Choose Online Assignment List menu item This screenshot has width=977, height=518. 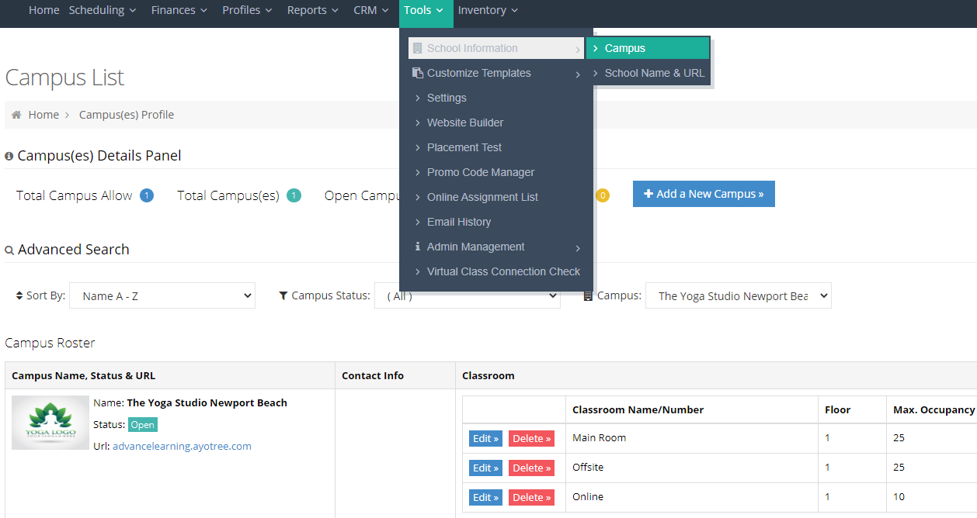click(x=482, y=197)
